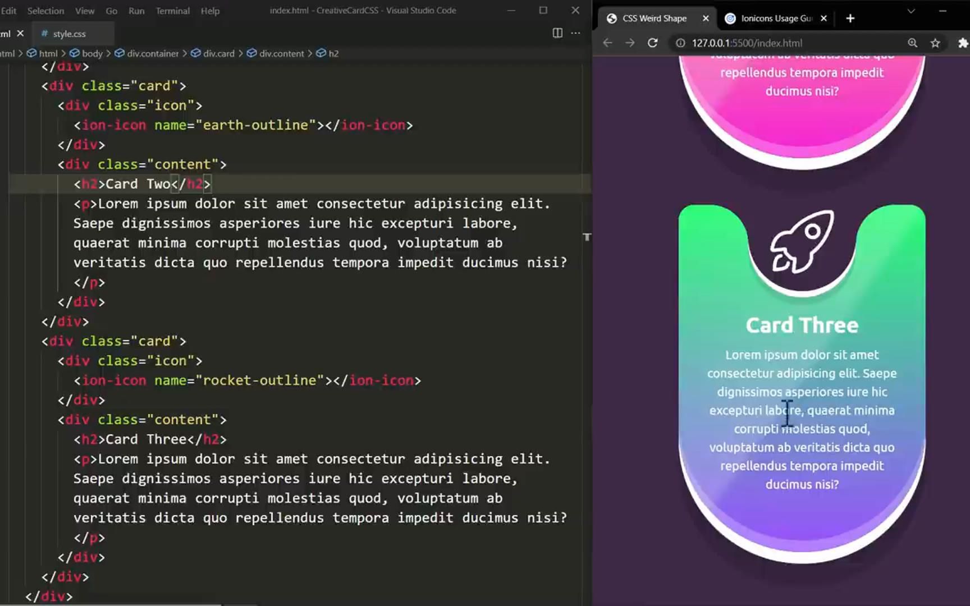Maximize the VS Code window
The width and height of the screenshot is (970, 606).
click(543, 11)
